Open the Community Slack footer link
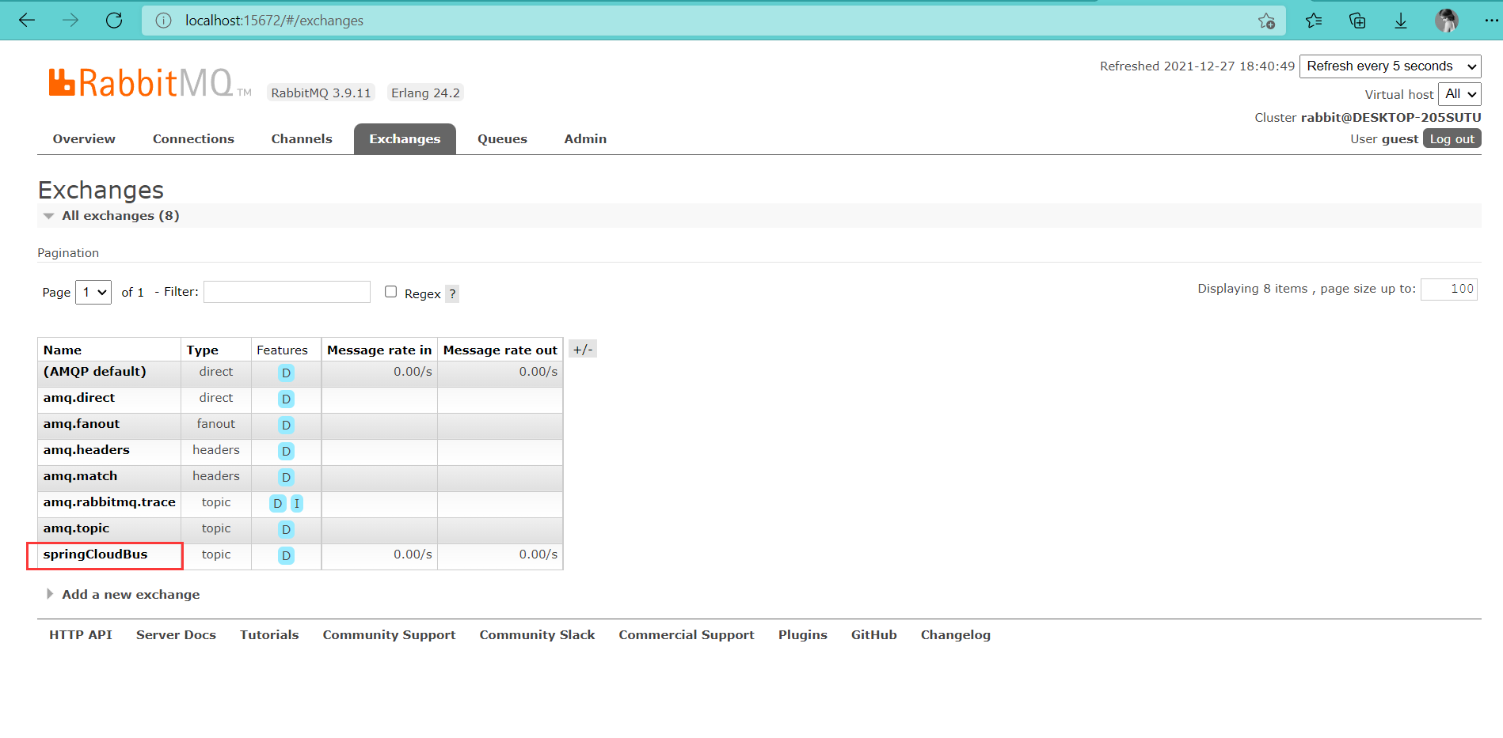Image resolution: width=1503 pixels, height=738 pixels. click(x=537, y=635)
